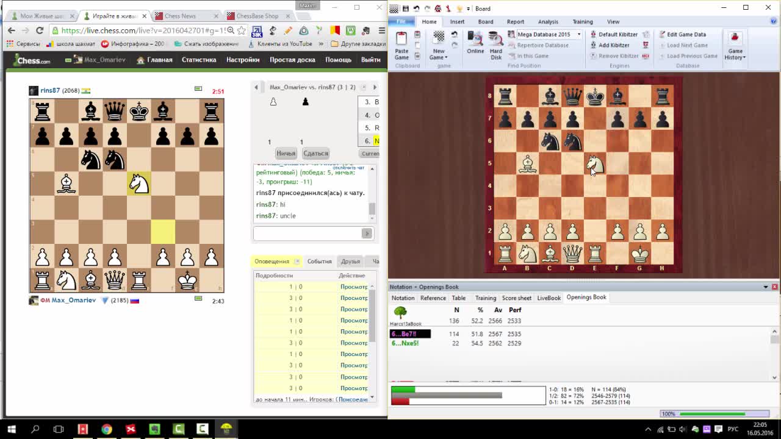
Task: Bookmark page with star icon
Action: [241, 30]
